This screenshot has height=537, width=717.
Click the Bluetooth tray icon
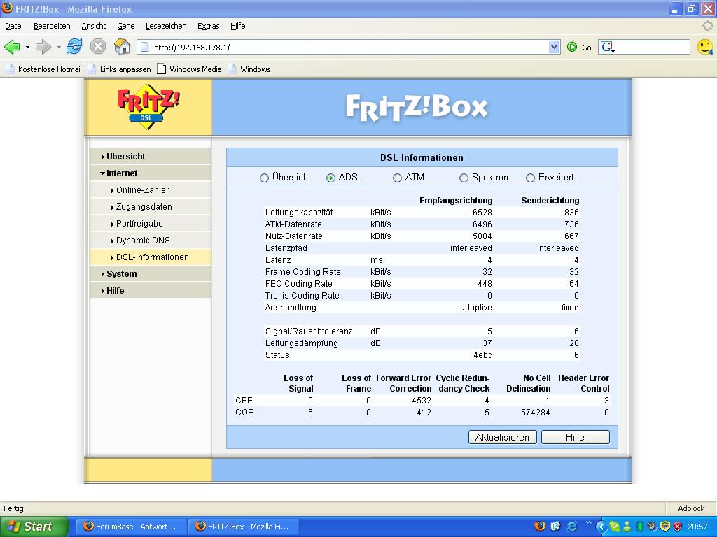pyautogui.click(x=640, y=527)
